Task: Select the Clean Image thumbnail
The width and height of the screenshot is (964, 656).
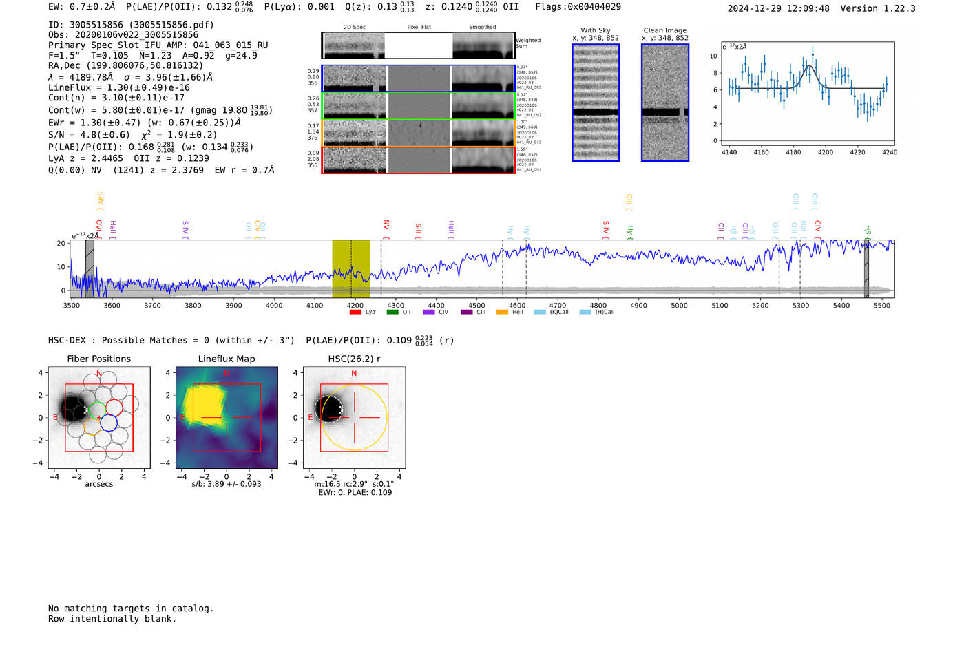Action: 664,103
